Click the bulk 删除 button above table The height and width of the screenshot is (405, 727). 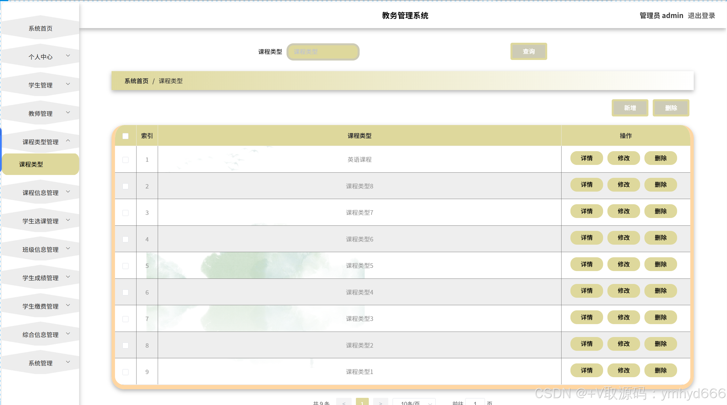671,108
